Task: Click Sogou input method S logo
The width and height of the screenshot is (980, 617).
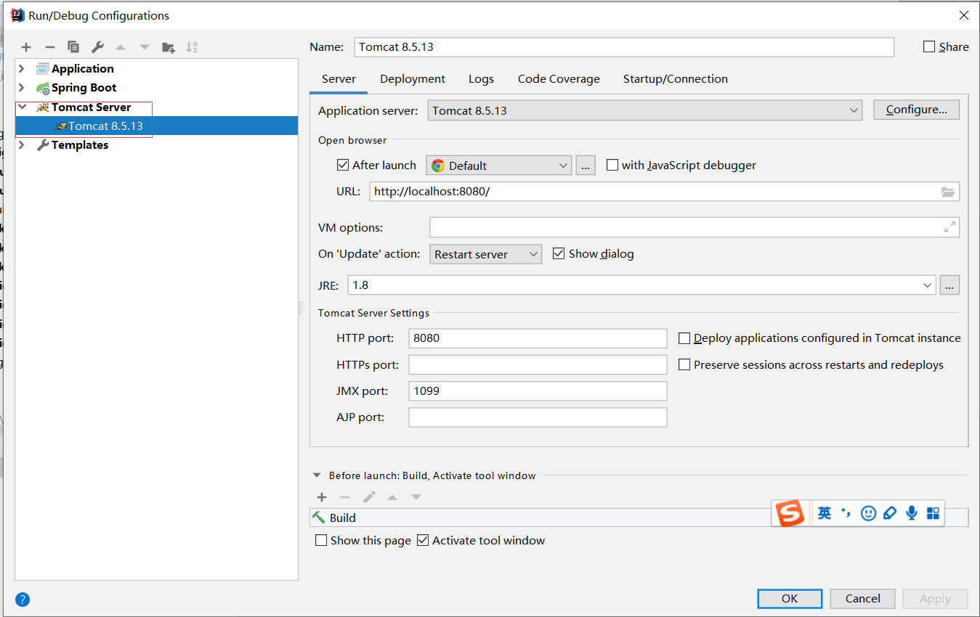Action: click(790, 513)
